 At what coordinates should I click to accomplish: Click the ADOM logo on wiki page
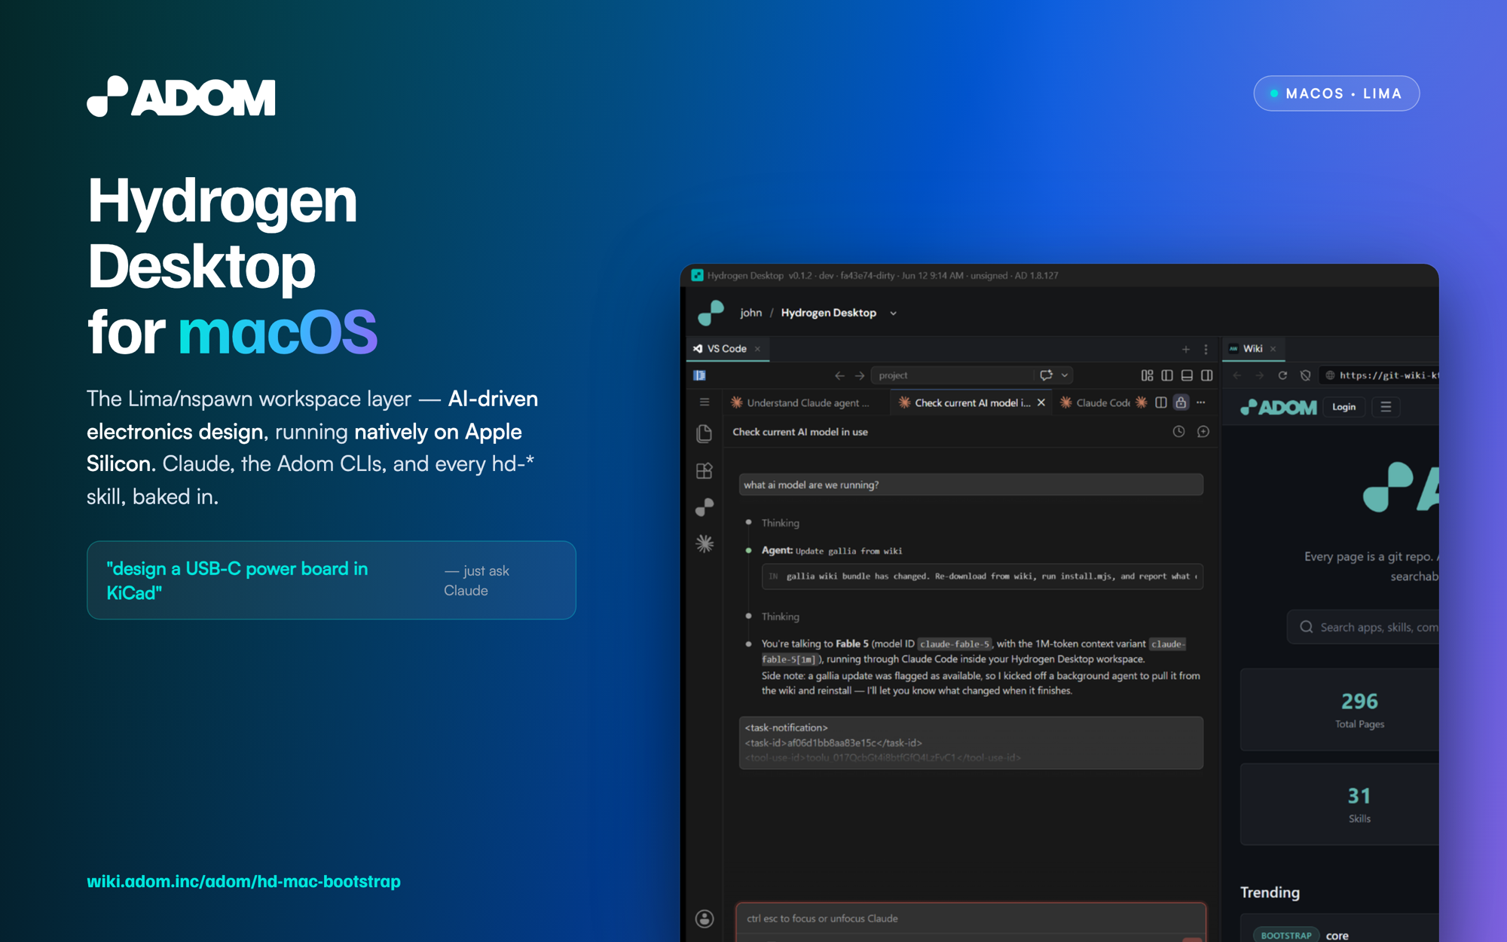point(1279,407)
